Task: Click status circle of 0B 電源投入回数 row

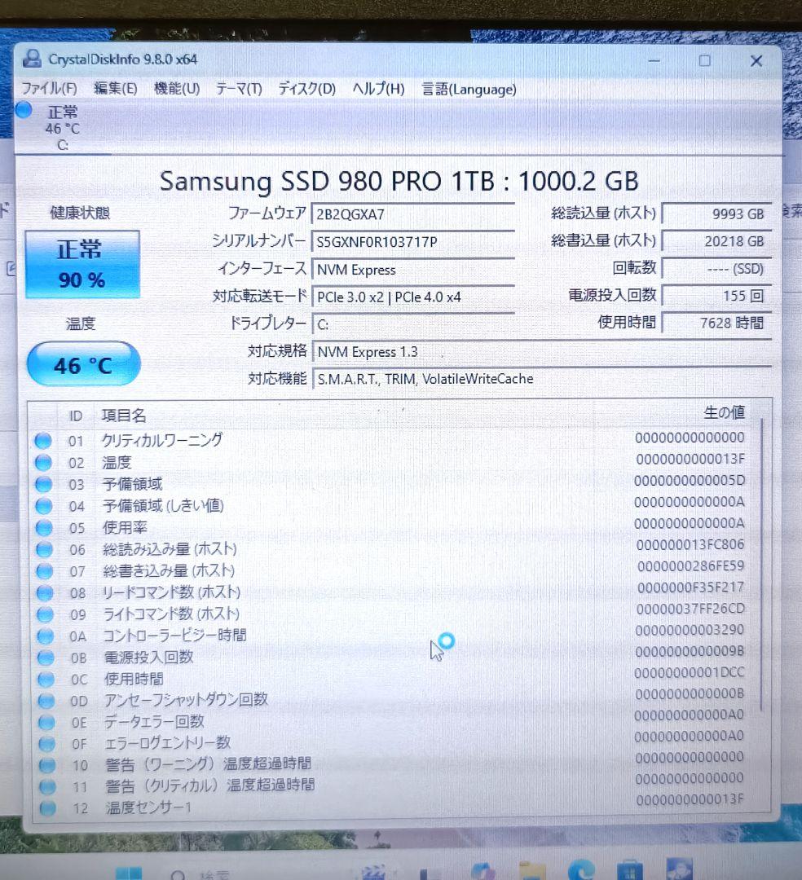Action: 46,658
